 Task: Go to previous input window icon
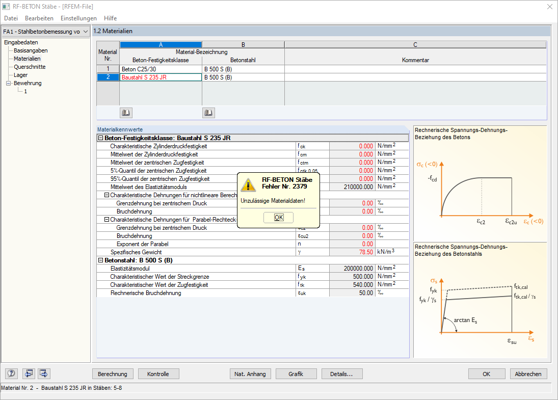click(29, 374)
